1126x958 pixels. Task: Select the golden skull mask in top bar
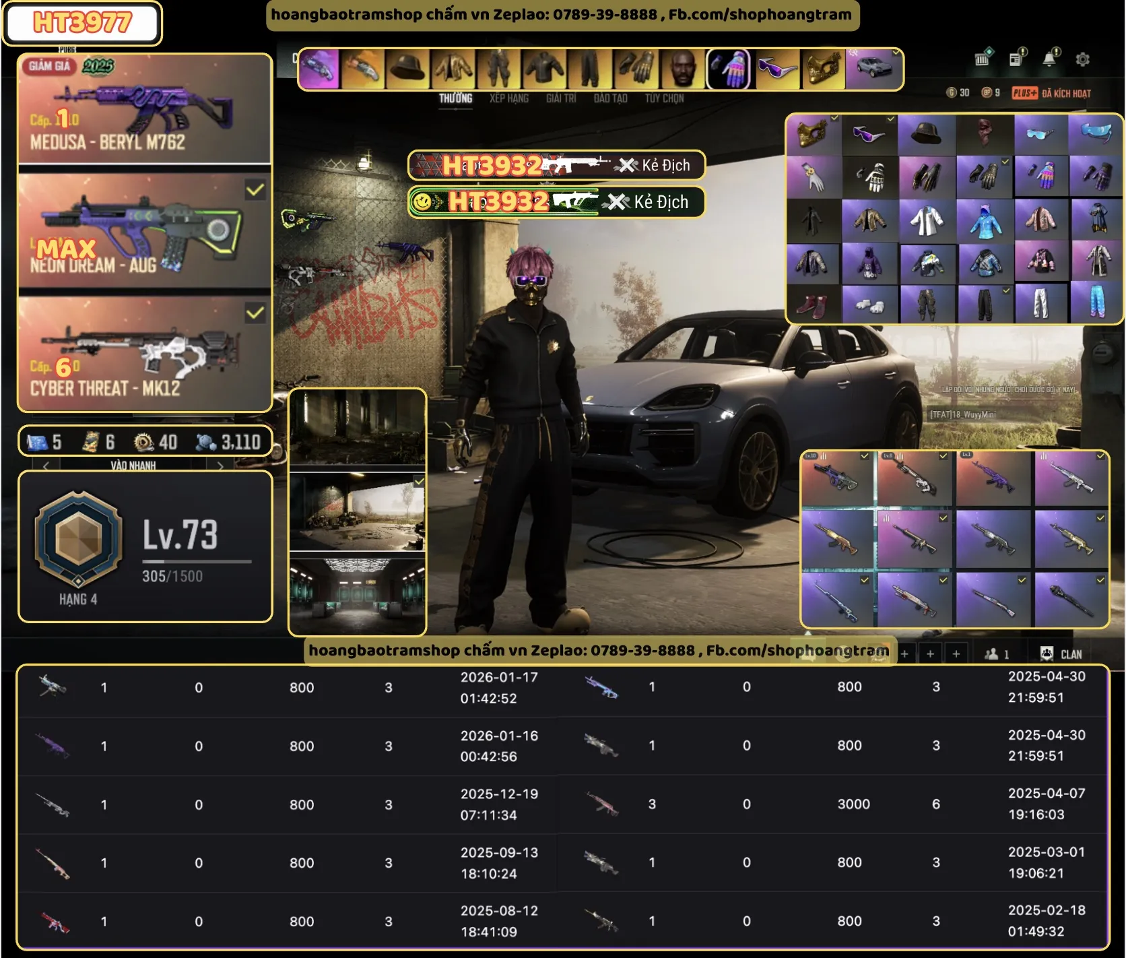tap(822, 69)
